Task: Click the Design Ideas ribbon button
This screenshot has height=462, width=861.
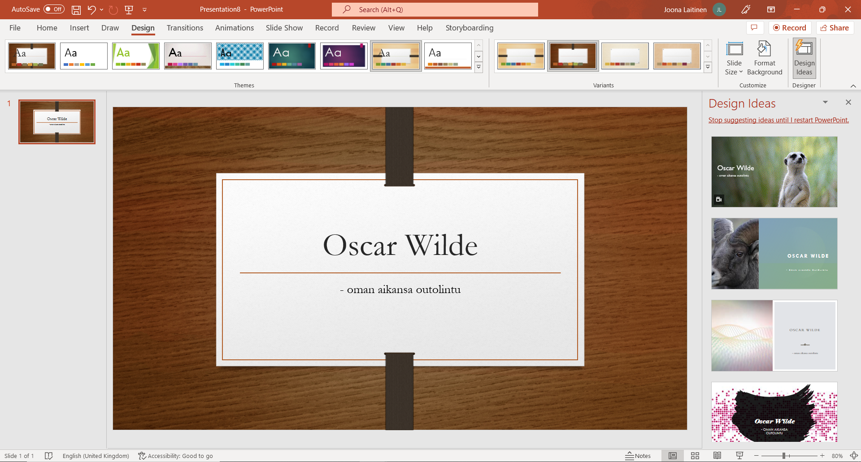Action: click(x=804, y=59)
